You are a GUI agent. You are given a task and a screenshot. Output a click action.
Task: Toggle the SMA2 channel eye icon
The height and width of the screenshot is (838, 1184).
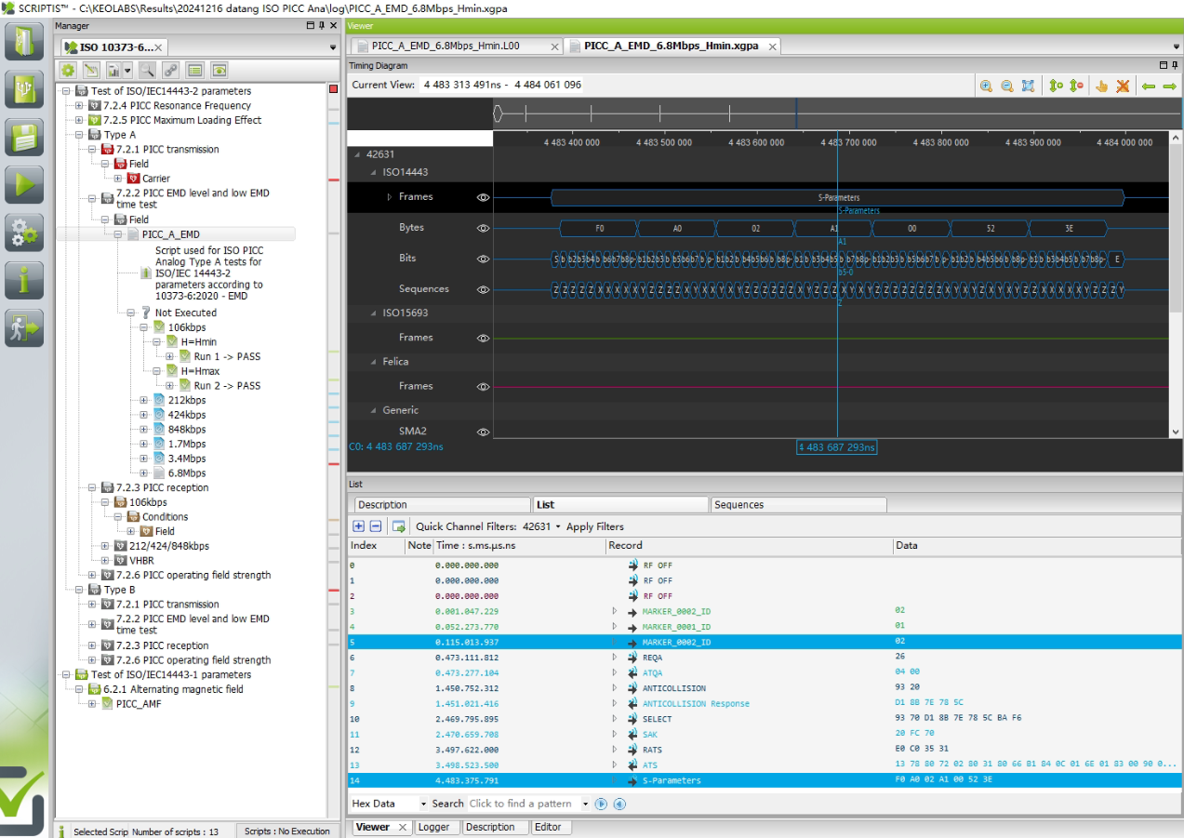483,432
